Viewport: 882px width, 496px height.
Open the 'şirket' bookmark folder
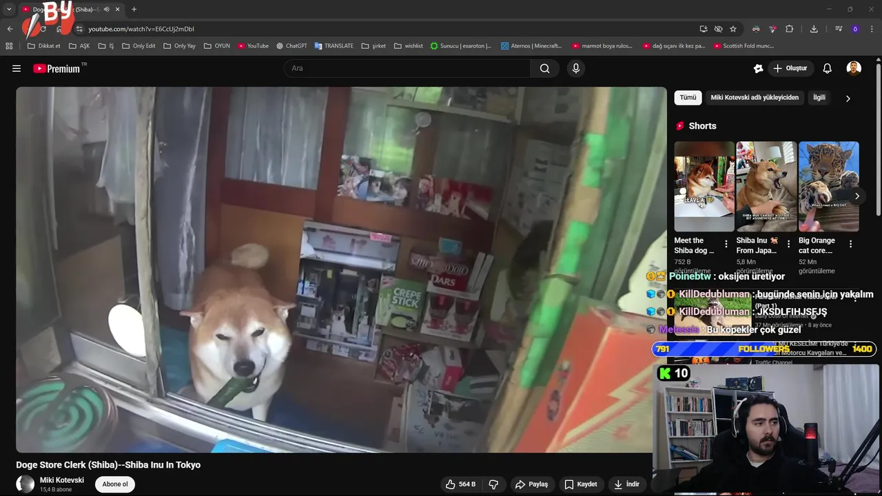coord(373,46)
